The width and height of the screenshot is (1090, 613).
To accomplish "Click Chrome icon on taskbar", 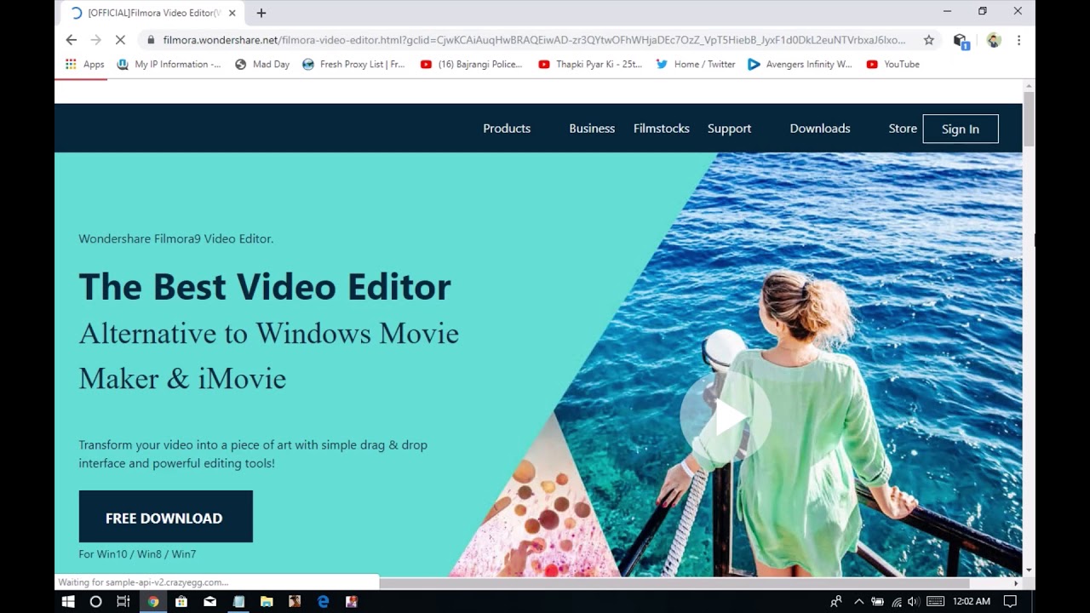I will point(152,601).
